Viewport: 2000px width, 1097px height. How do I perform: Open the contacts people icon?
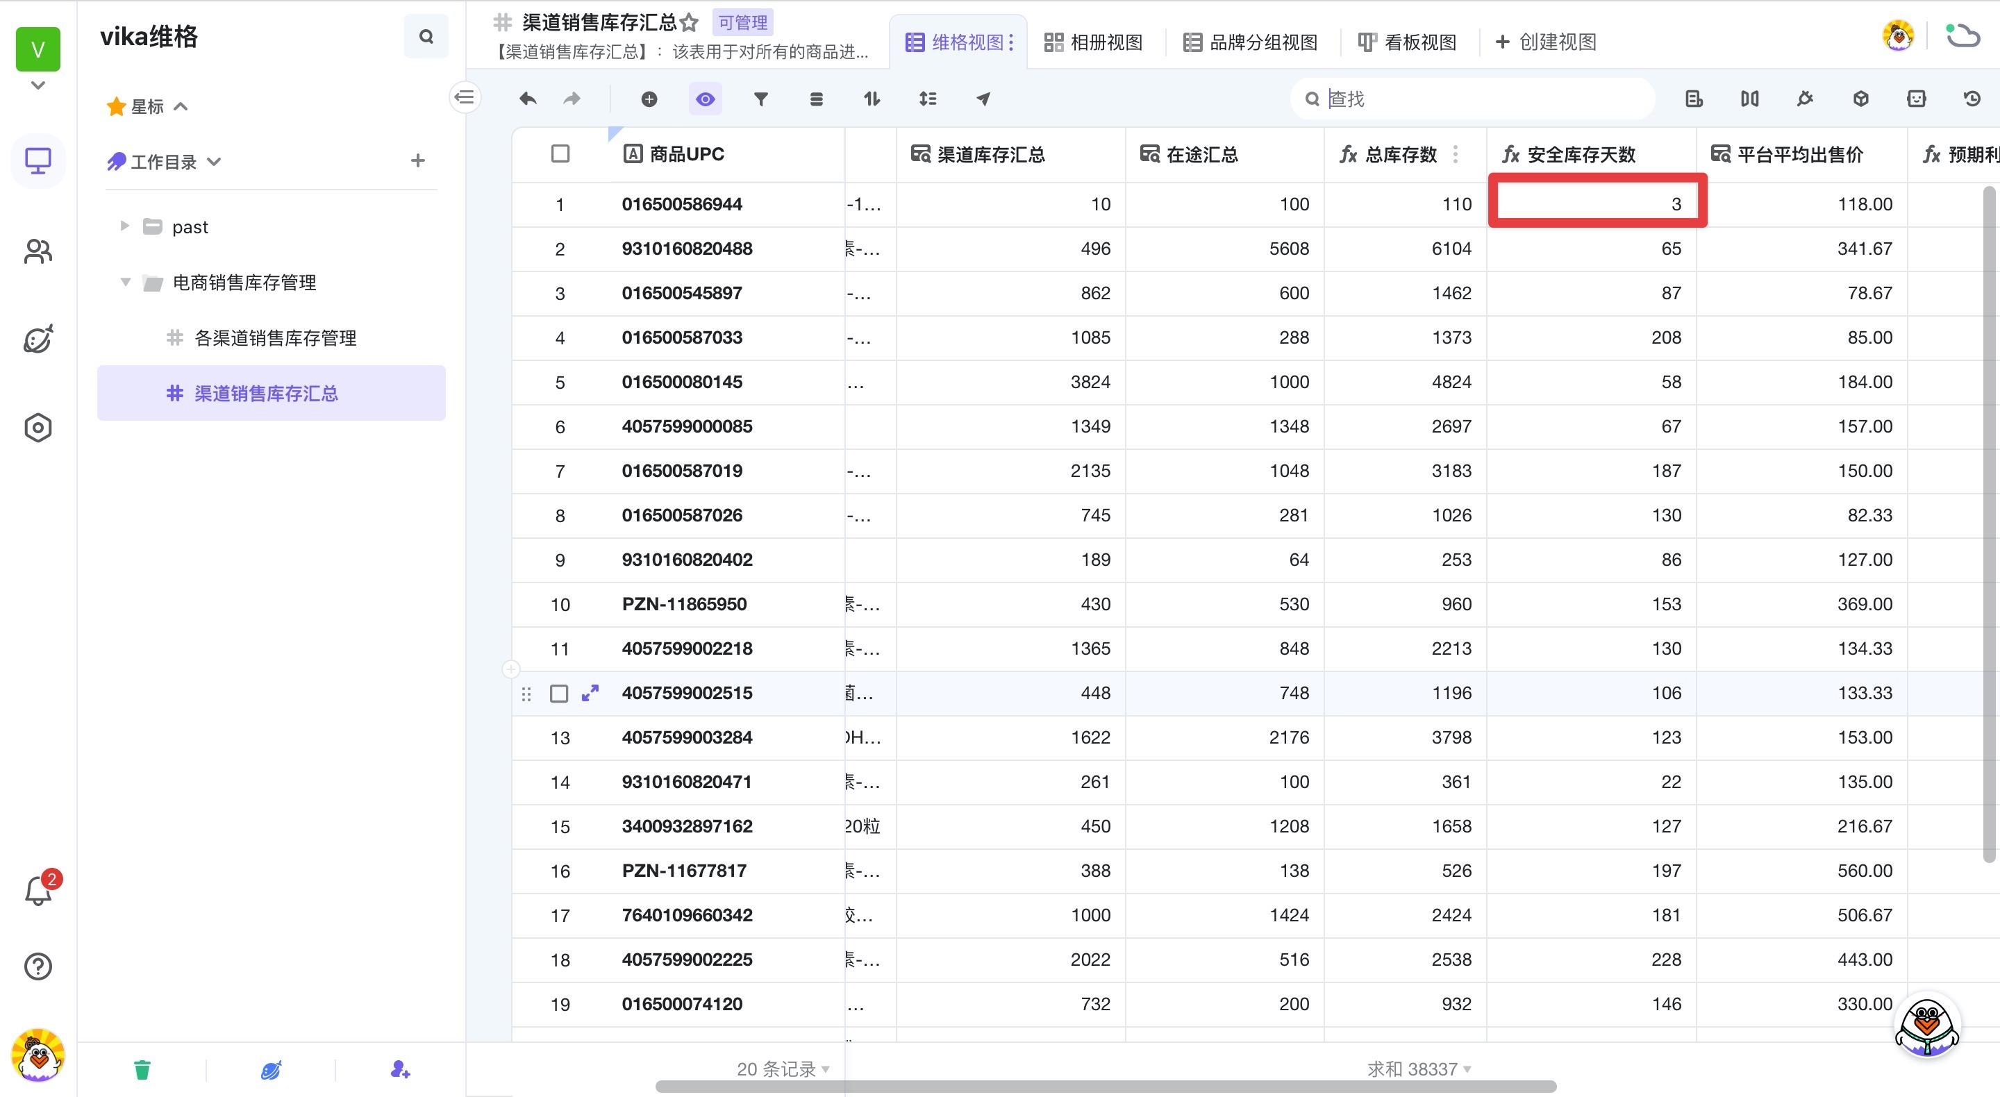pos(38,251)
